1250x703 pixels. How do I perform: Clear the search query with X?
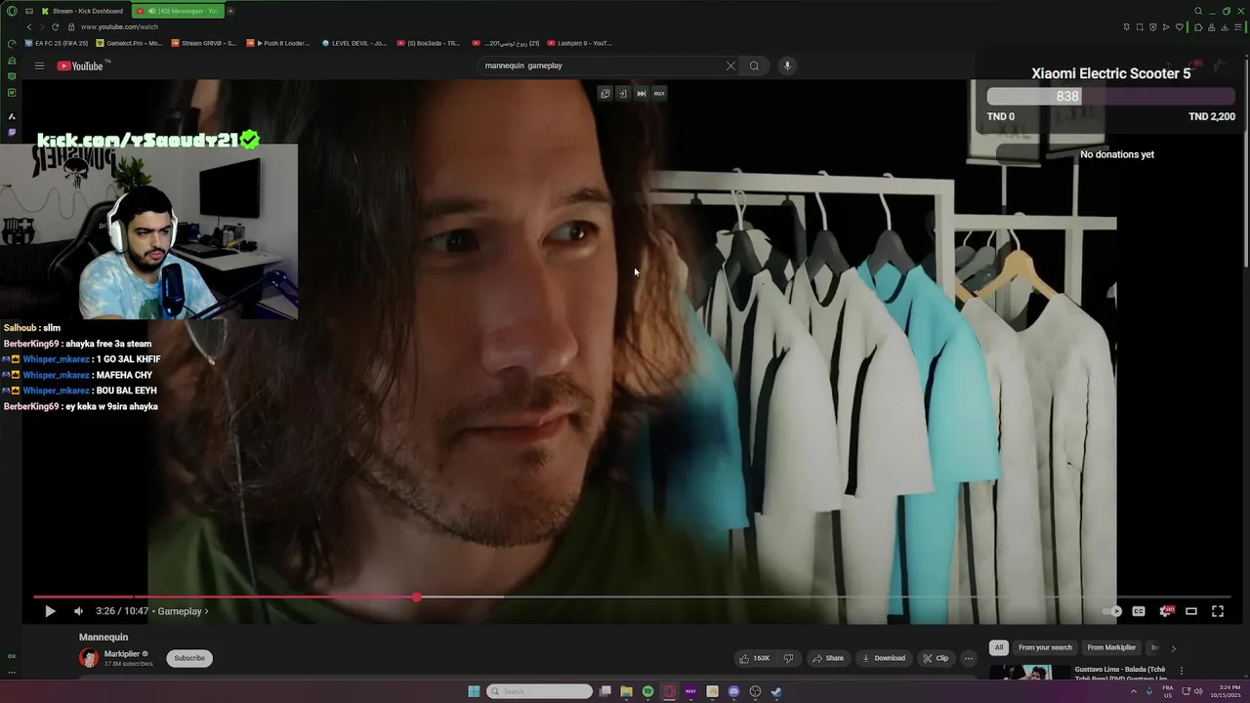(x=730, y=65)
